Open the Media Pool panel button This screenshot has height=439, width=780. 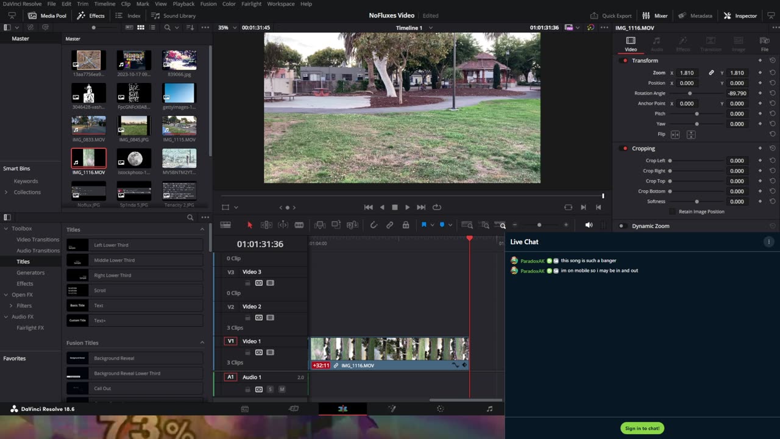click(x=48, y=15)
